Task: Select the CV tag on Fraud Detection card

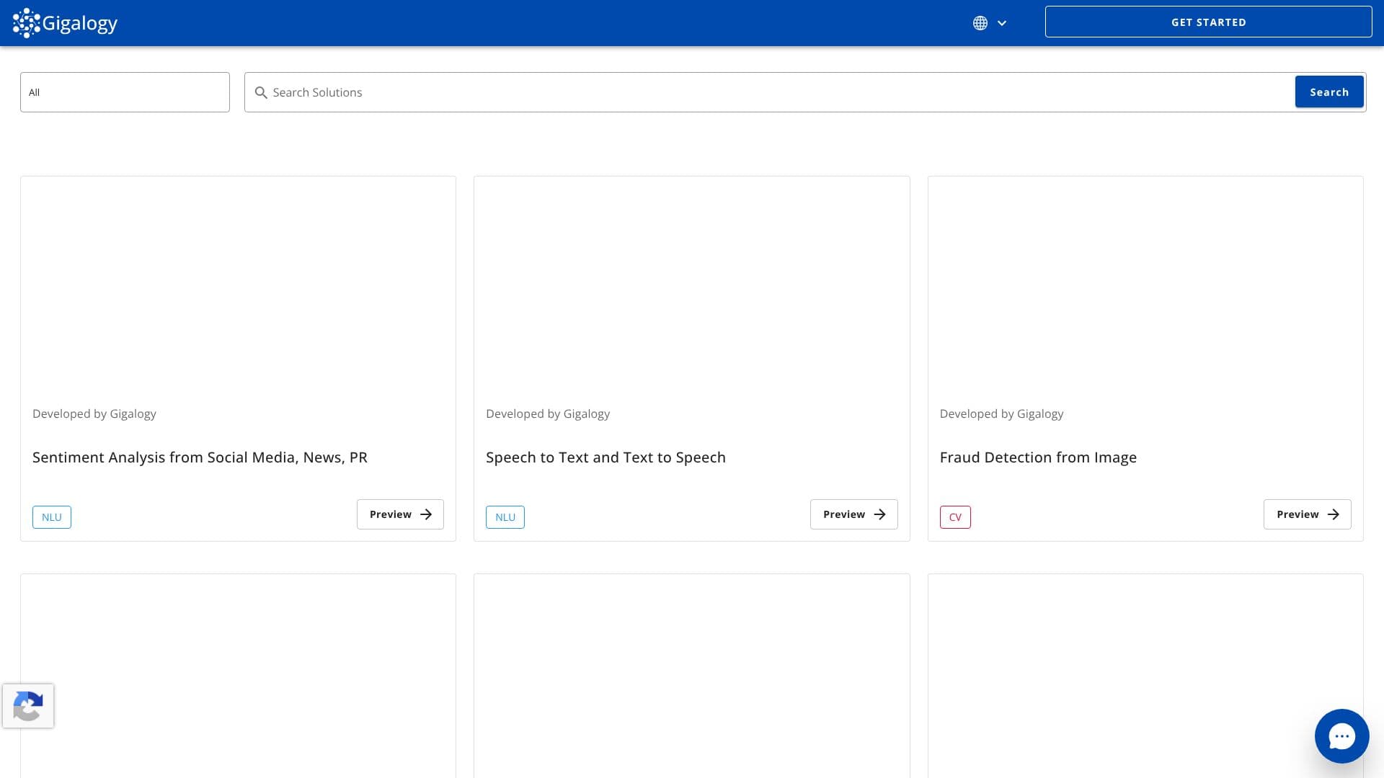Action: (955, 517)
